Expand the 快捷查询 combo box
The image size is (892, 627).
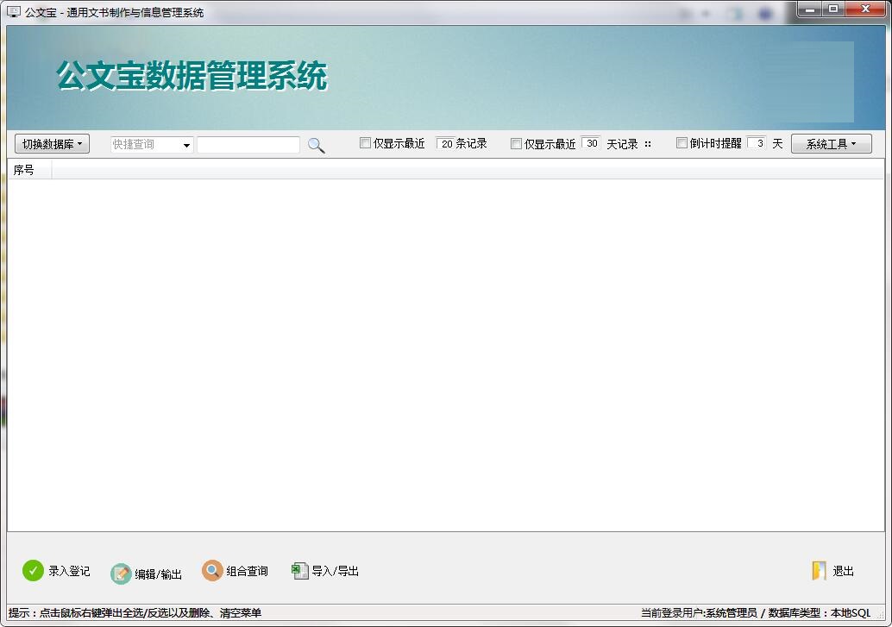[x=152, y=144]
